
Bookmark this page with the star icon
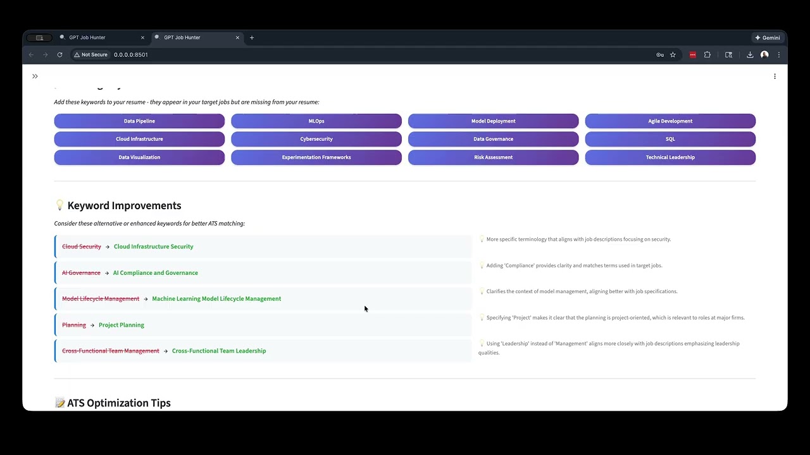pyautogui.click(x=673, y=55)
